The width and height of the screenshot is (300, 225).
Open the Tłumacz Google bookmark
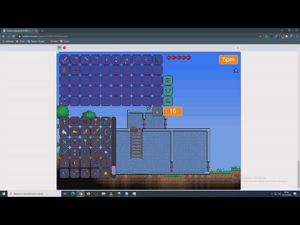click(36, 41)
